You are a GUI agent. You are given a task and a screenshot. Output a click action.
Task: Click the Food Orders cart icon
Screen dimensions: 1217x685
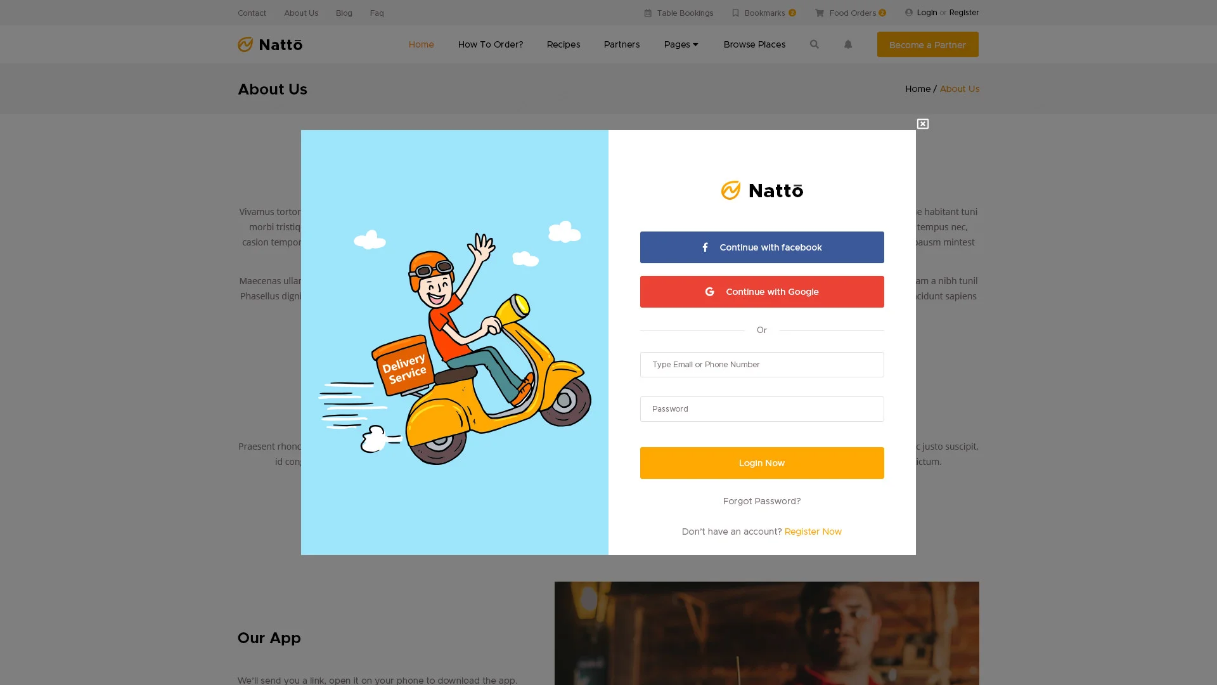coord(820,13)
